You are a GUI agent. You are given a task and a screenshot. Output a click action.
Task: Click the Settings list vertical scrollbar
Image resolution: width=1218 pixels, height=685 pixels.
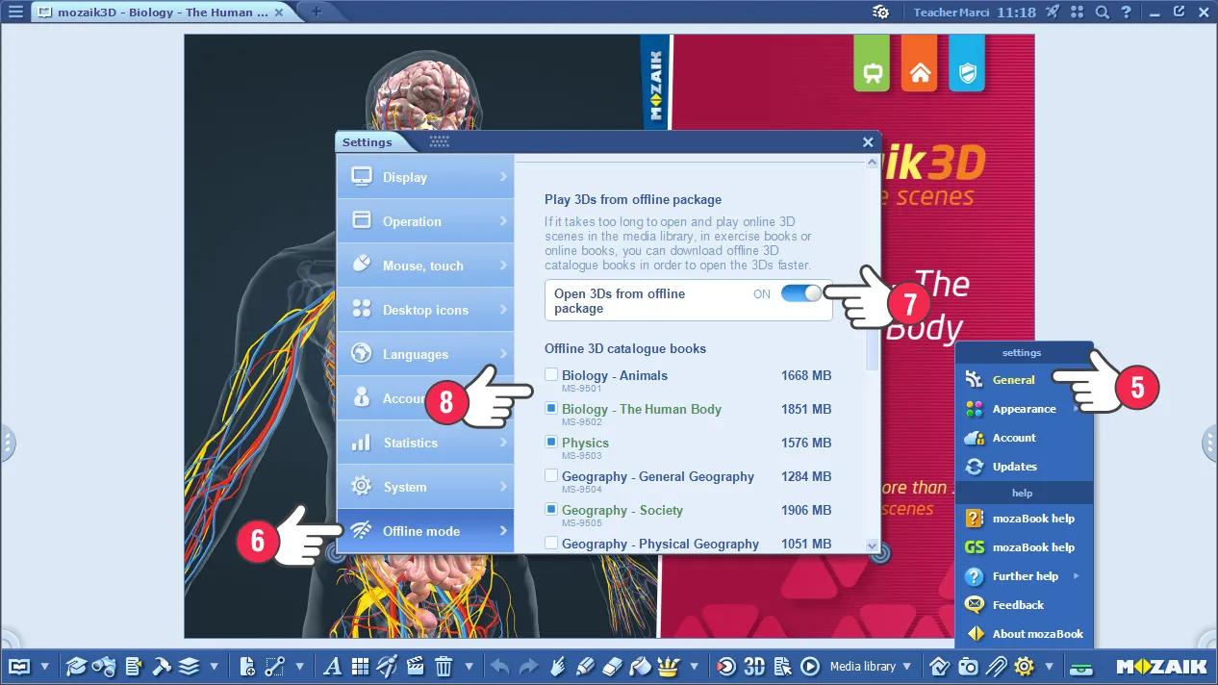point(873,346)
